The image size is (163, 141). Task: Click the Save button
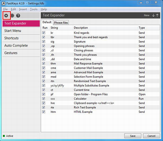(133, 136)
